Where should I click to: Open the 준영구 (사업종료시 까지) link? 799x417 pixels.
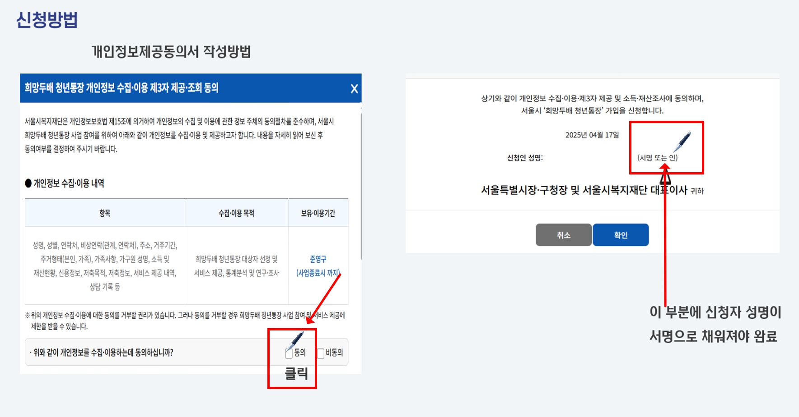point(318,265)
